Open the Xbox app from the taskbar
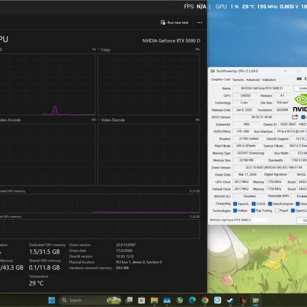 (180, 300)
